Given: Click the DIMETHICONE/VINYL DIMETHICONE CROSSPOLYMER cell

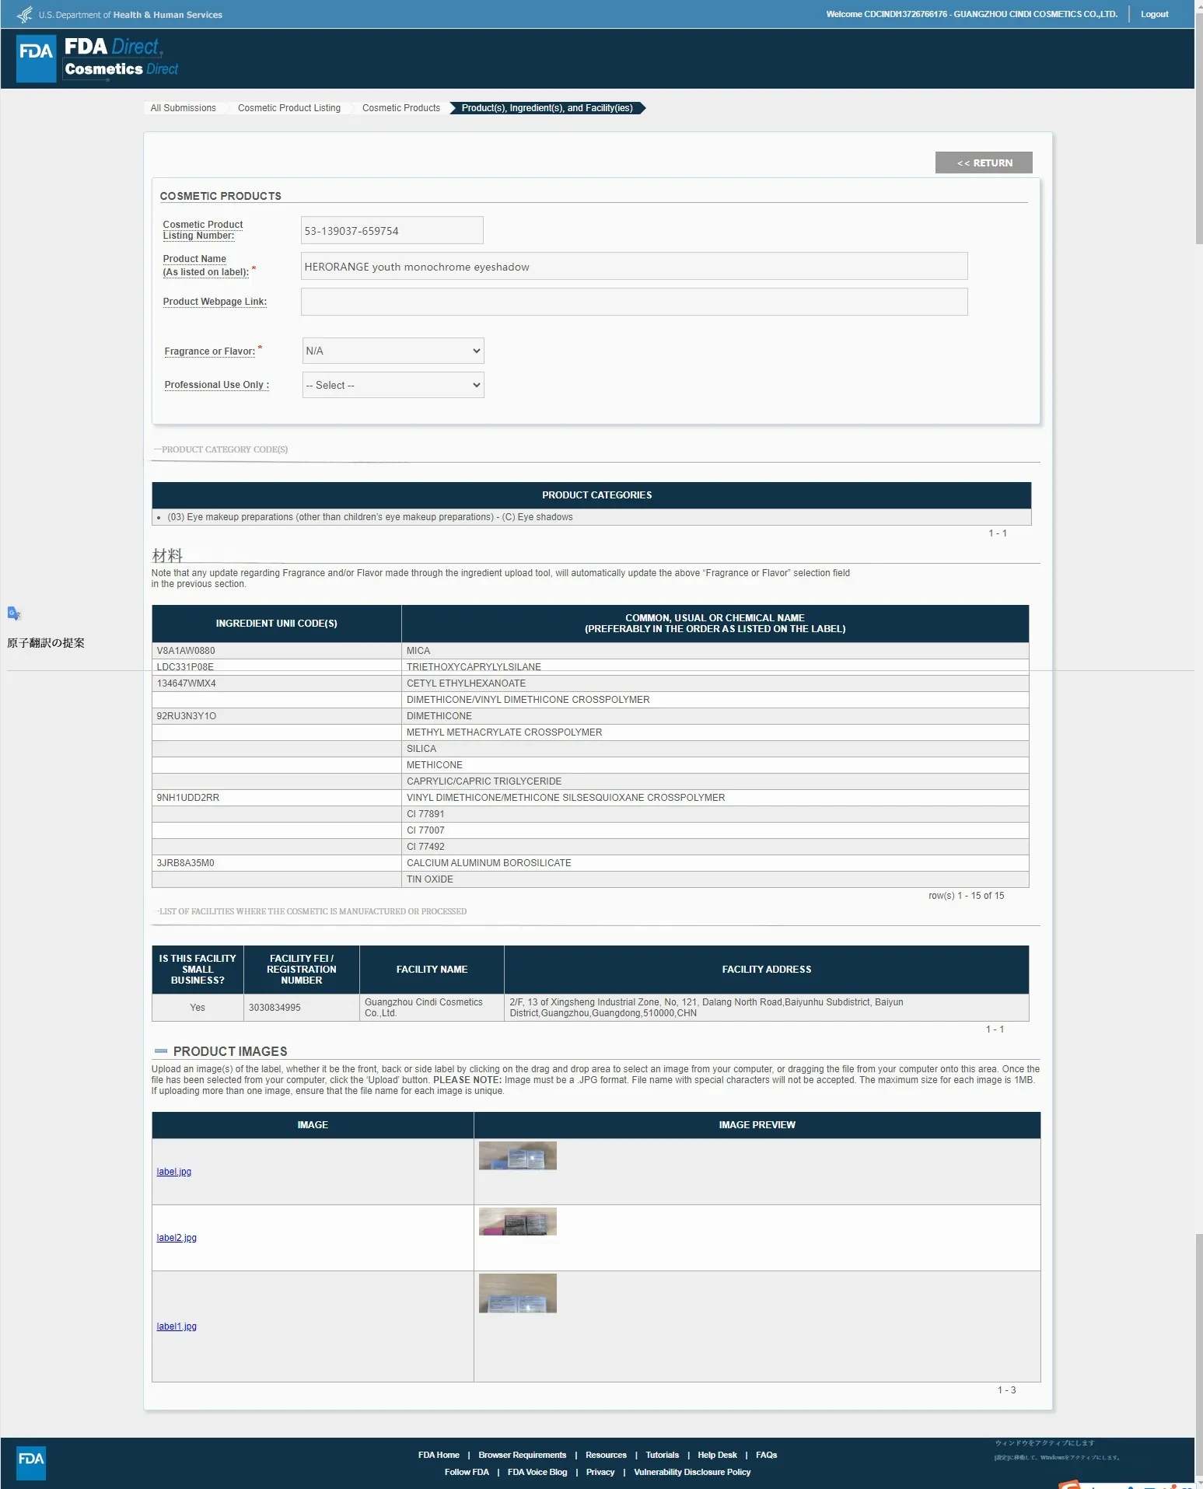Looking at the screenshot, I should point(715,700).
